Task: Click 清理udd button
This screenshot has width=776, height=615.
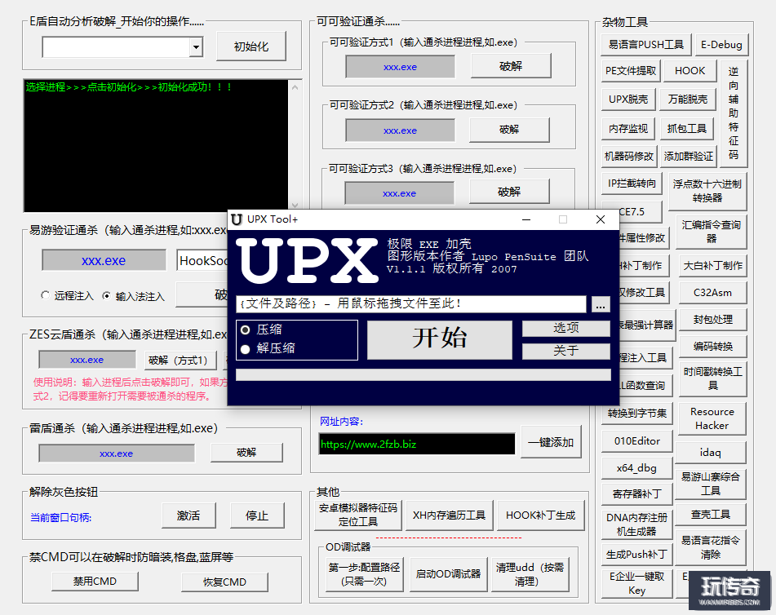Action: 530,574
